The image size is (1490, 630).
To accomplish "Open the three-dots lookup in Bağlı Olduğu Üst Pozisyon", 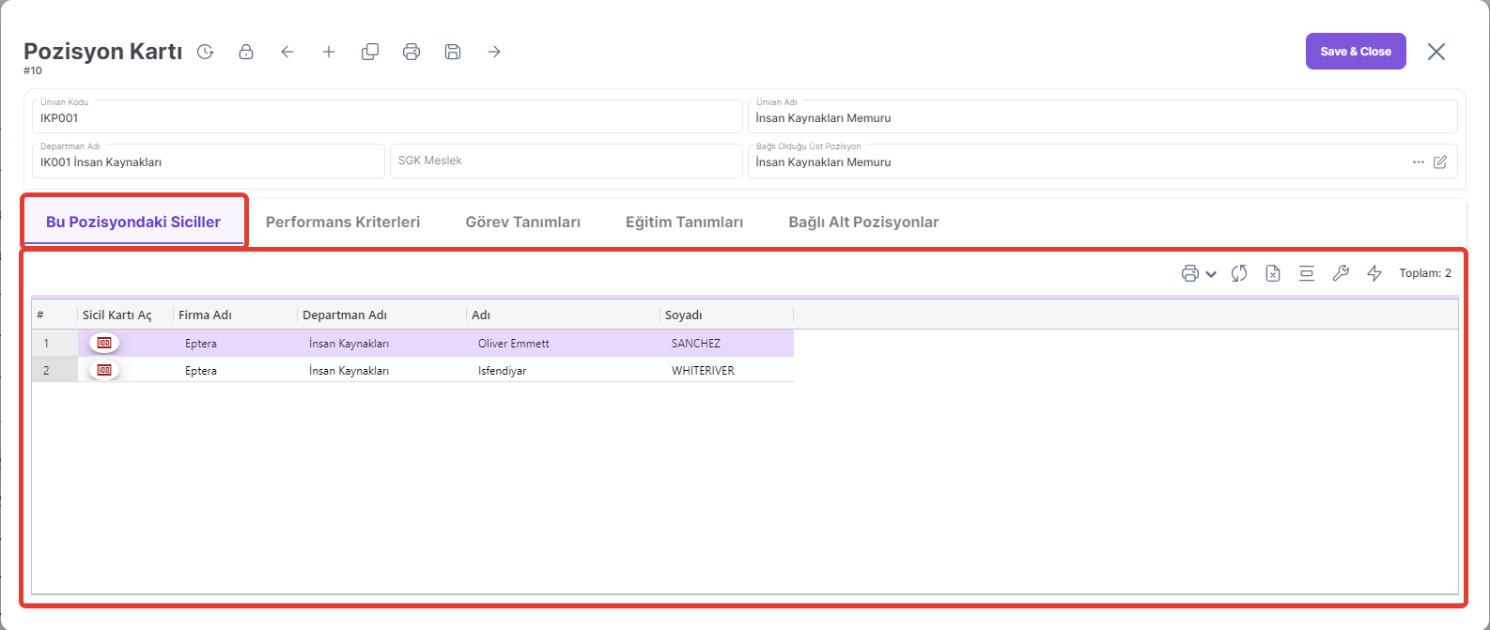I will click(x=1419, y=162).
